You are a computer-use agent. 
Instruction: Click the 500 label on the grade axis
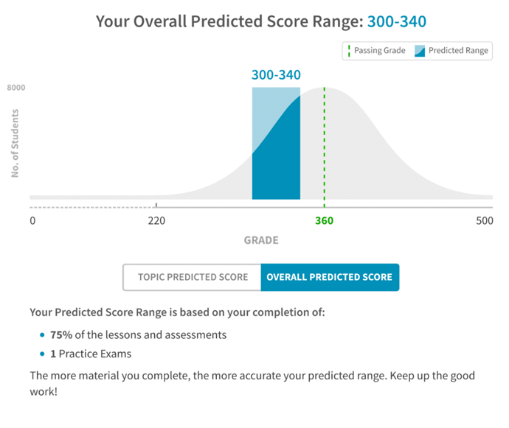click(484, 221)
